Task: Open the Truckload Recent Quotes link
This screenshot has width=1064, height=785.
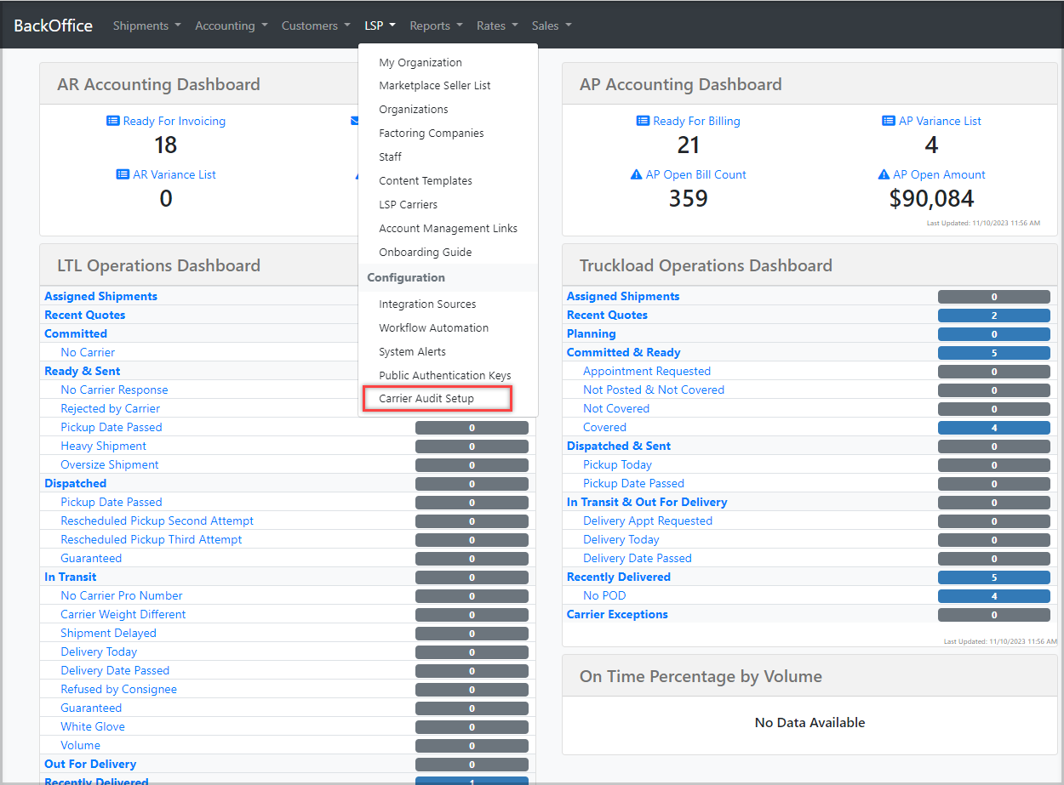Action: (x=607, y=315)
